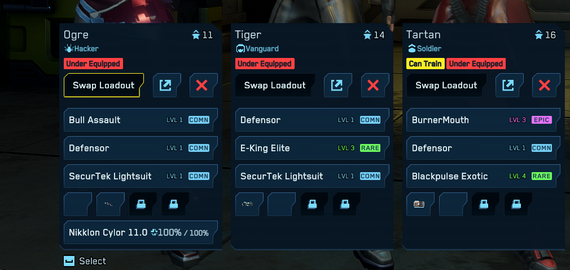Click Ogre's first locked slot
Screen dimensions: 570x270
tap(143, 204)
